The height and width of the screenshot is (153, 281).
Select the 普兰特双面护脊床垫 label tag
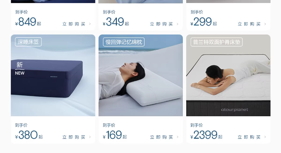coord(217,42)
